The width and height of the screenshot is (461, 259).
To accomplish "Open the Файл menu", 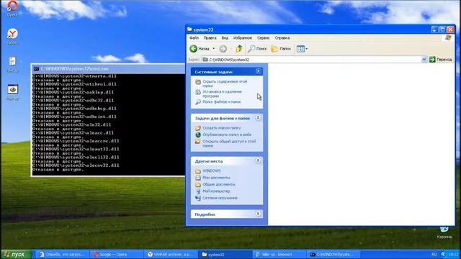I will click(x=194, y=38).
